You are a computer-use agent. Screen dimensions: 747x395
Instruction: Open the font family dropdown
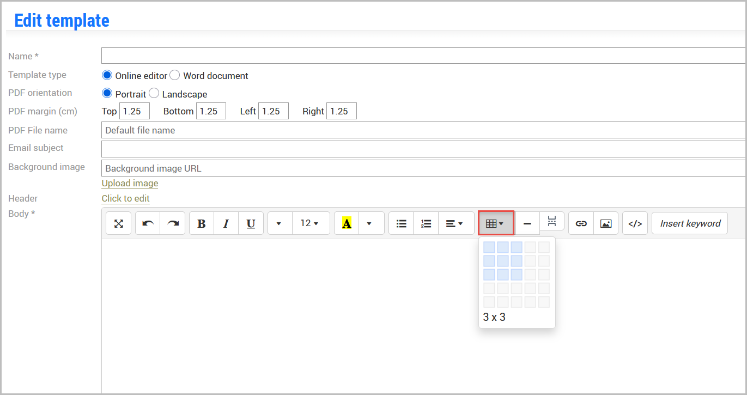[x=280, y=223]
